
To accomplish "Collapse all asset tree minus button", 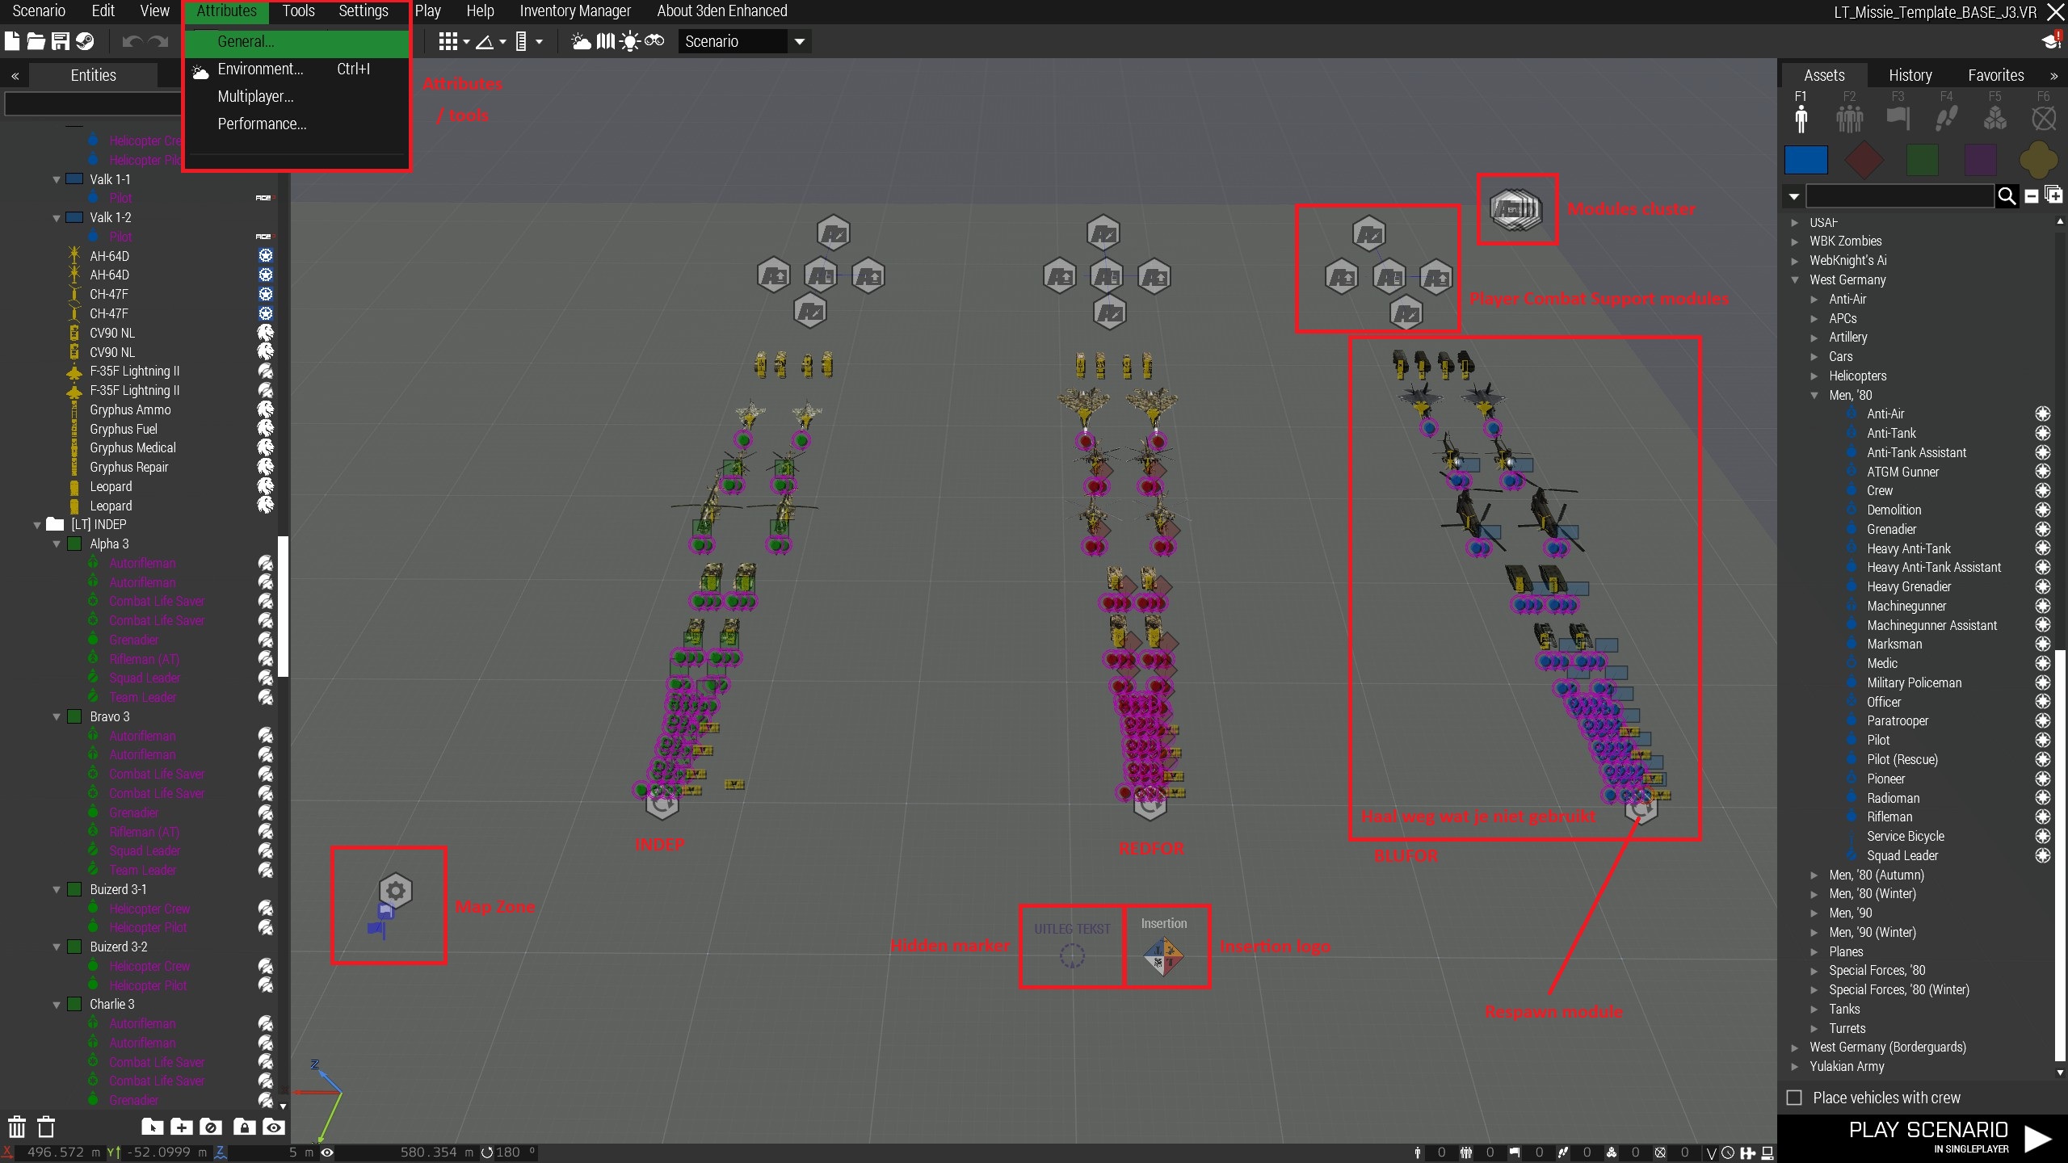I will click(2032, 196).
